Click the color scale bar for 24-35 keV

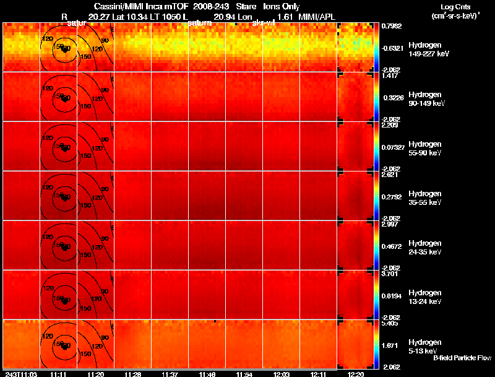(x=376, y=246)
